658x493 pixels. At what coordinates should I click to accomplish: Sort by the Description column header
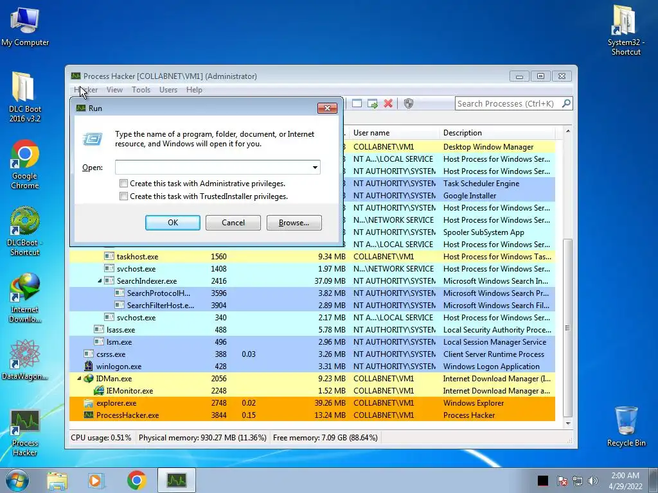[x=497, y=133]
